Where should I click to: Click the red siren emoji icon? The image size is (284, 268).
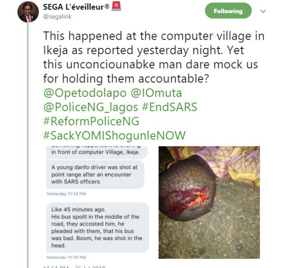pos(116,6)
